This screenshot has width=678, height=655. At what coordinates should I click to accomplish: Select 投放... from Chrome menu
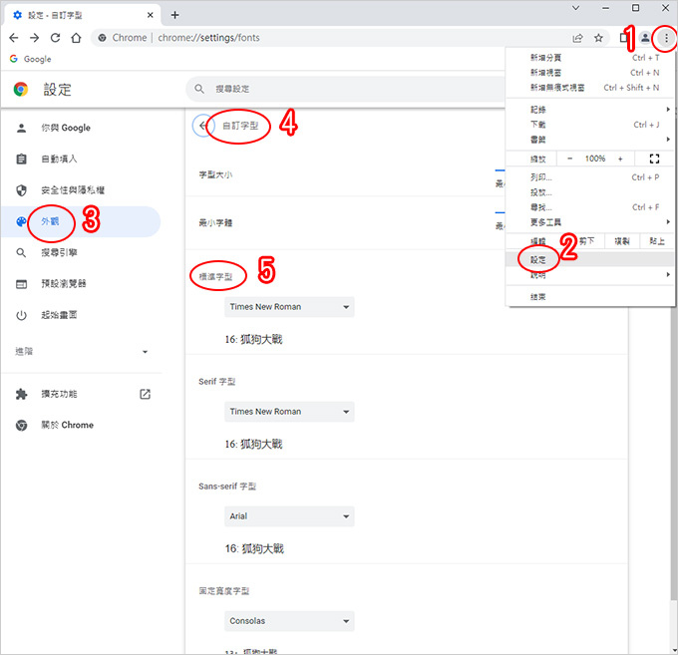coord(590,192)
